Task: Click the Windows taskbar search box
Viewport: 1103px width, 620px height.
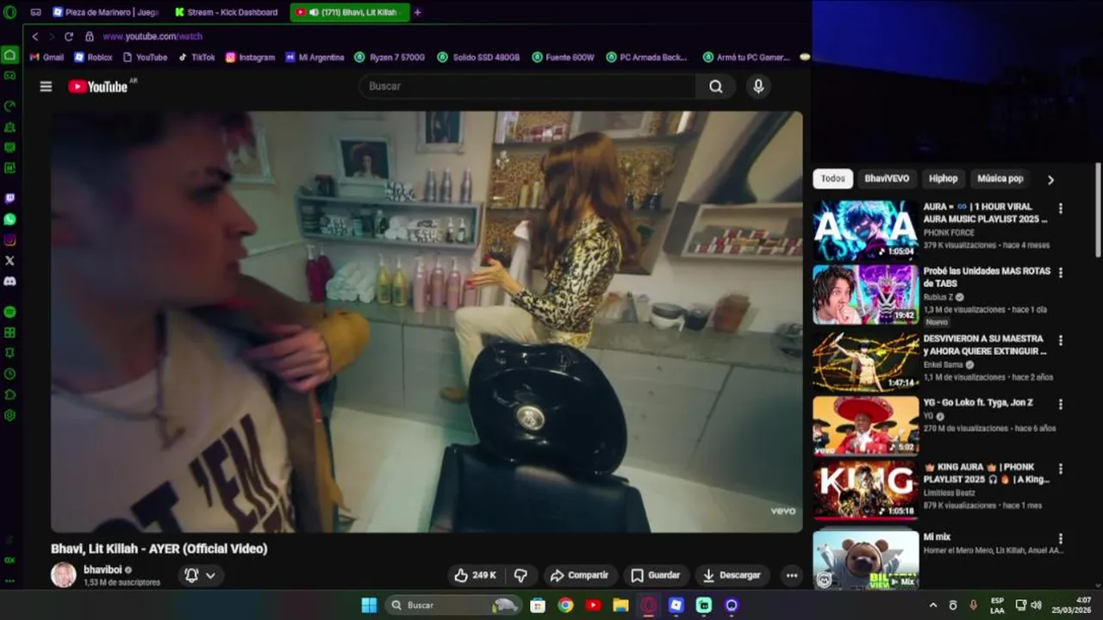Action: click(452, 605)
